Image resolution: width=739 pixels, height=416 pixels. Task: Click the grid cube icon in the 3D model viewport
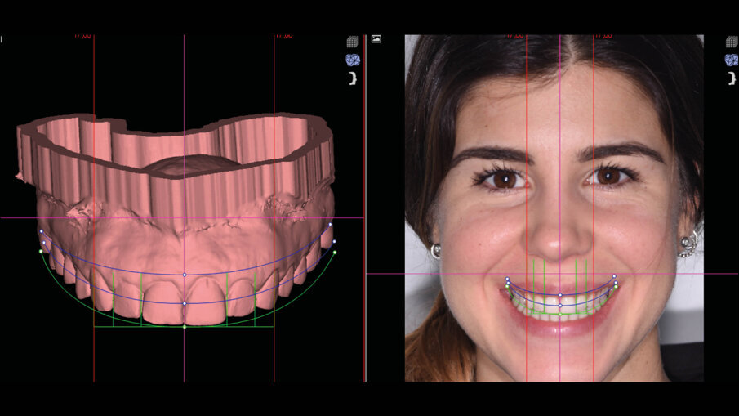tap(352, 42)
